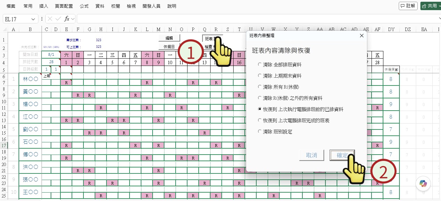
Task: Open the 檔案 tab
Action: pos(11,6)
